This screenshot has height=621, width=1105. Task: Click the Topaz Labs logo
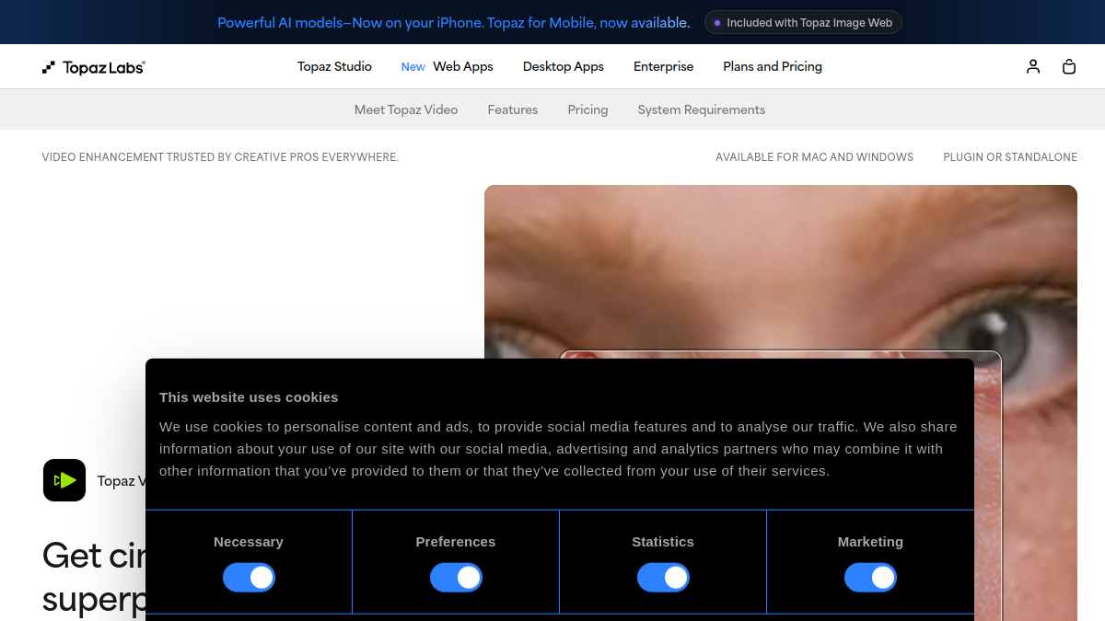pos(94,67)
